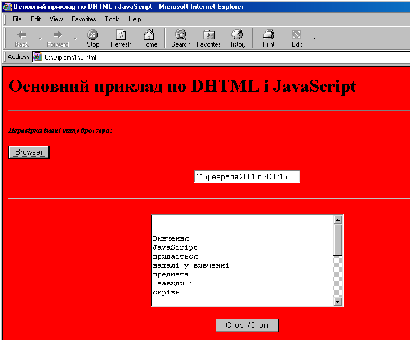410x340 pixels.
Task: Click the textarea scroll up arrow
Action: [x=338, y=220]
